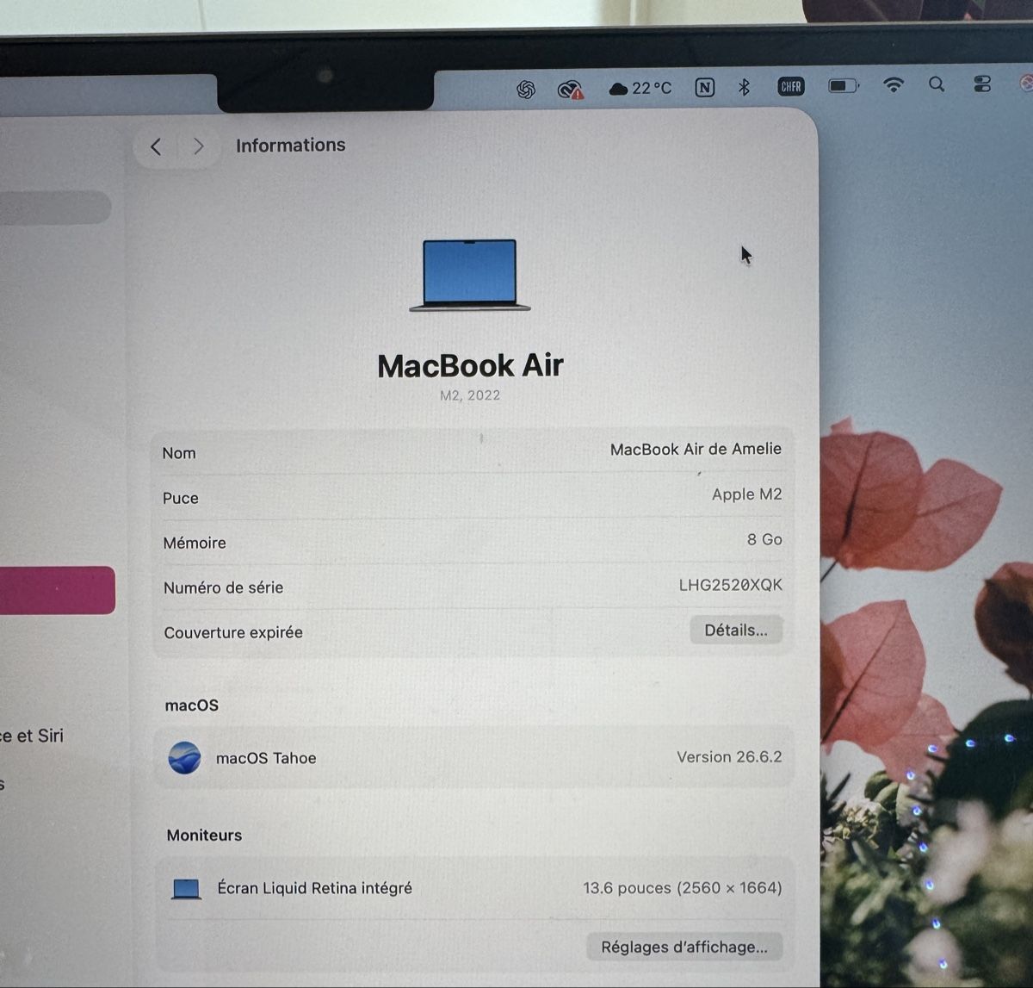Viewport: 1033px width, 988px height.
Task: Open the Wi-Fi menu
Action: [x=894, y=84]
